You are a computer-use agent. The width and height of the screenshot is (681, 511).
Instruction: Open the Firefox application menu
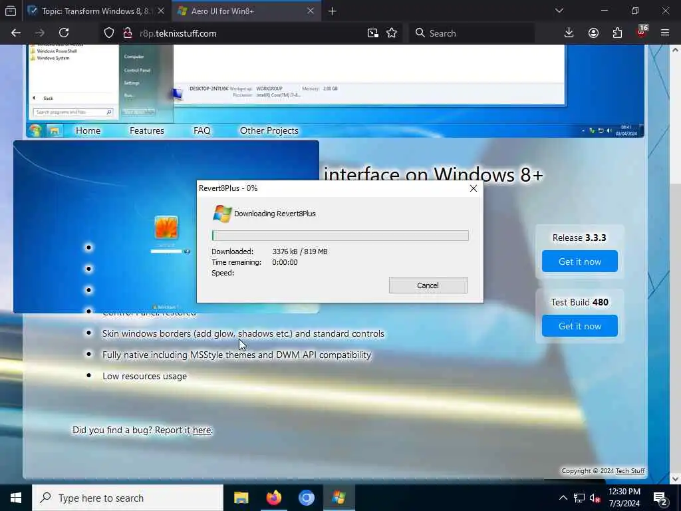point(665,33)
